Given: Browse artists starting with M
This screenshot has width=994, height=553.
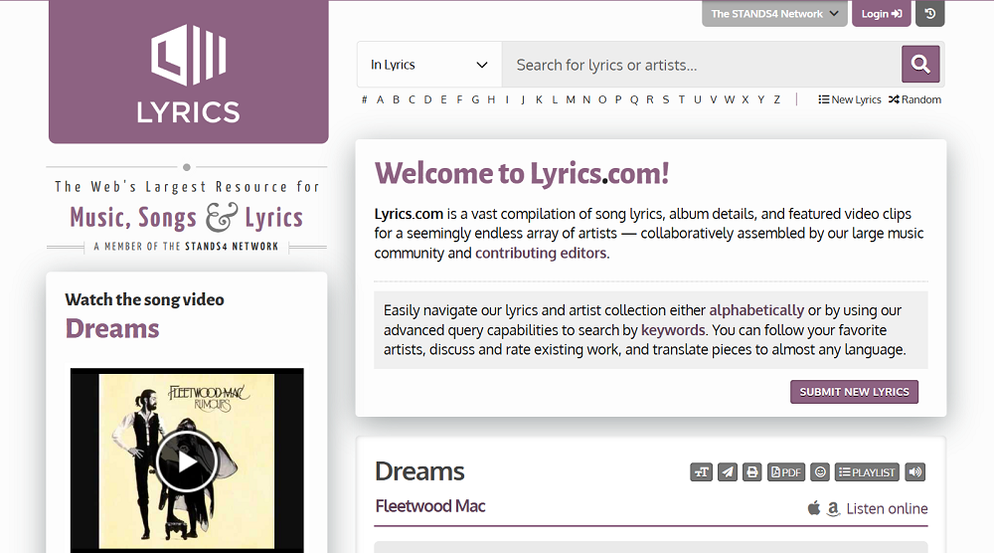Looking at the screenshot, I should coord(571,99).
